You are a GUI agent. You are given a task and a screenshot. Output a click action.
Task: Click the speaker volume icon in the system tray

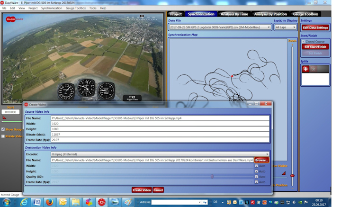(294, 202)
